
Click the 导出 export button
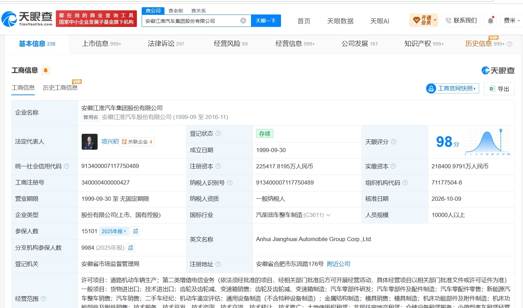coord(499,89)
